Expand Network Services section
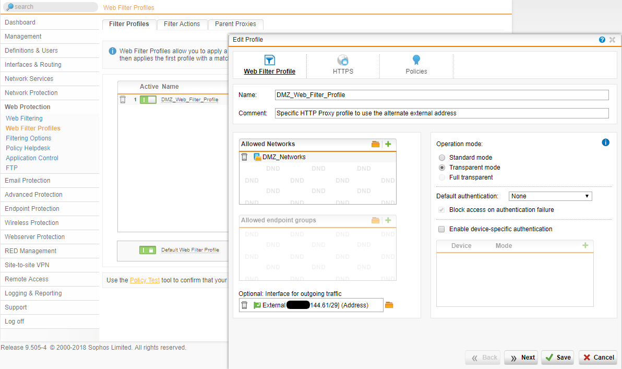622x369 pixels. point(50,79)
